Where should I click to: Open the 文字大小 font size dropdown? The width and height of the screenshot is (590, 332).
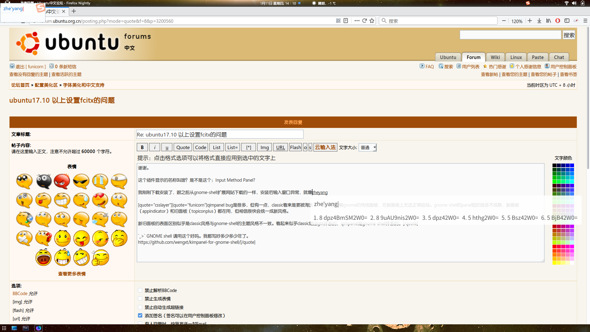[368, 148]
